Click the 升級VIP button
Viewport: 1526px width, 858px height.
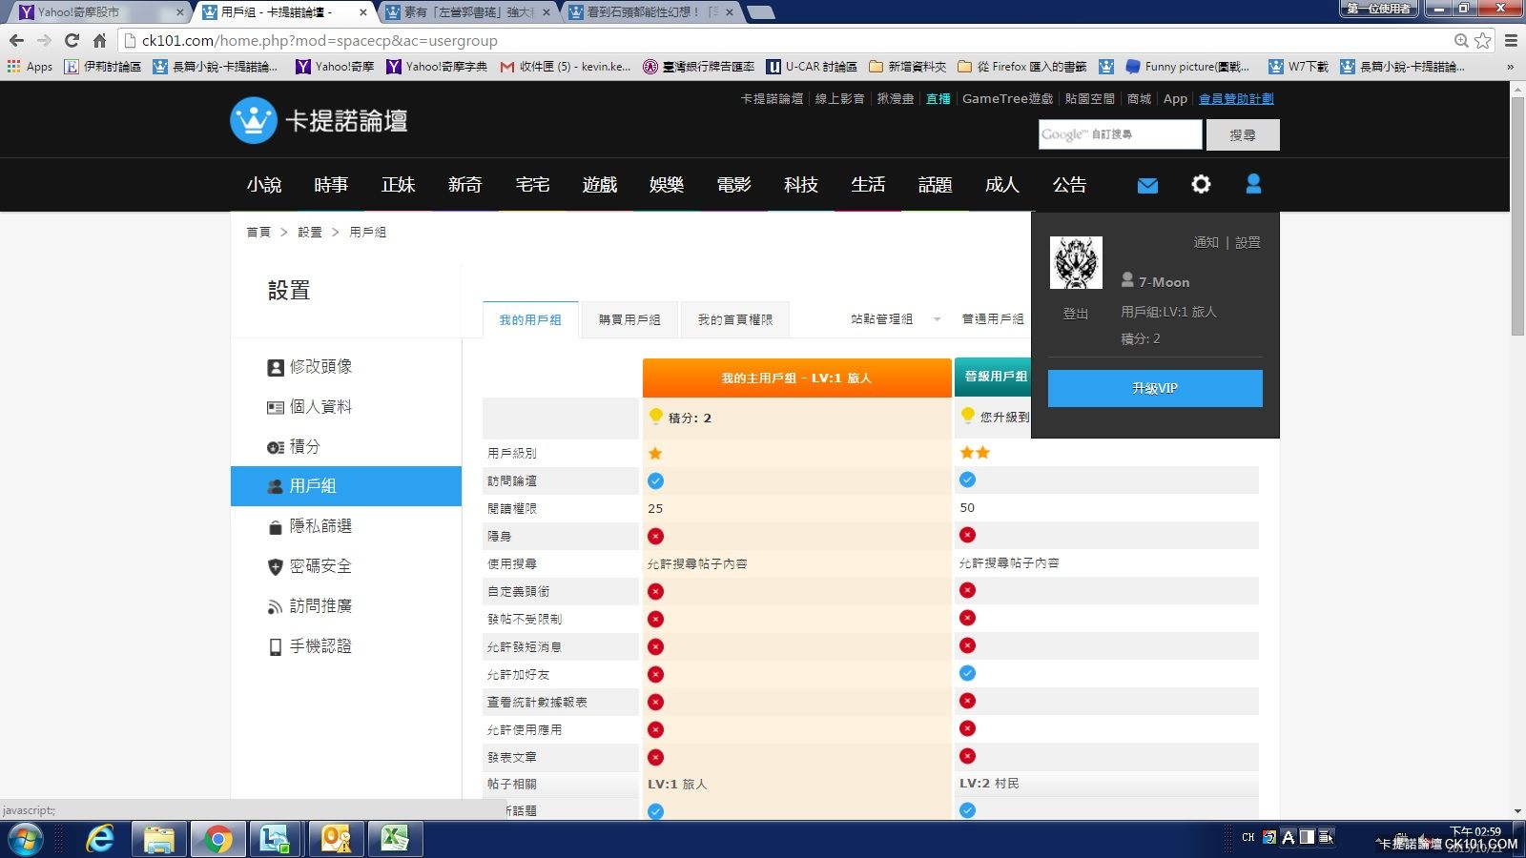click(1155, 388)
